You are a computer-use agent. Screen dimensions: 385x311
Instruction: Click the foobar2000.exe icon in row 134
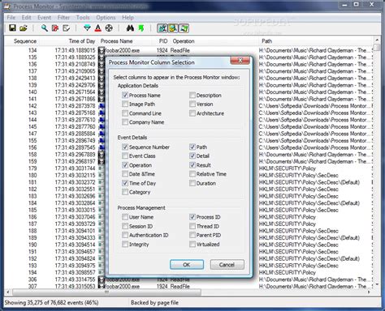pos(102,50)
